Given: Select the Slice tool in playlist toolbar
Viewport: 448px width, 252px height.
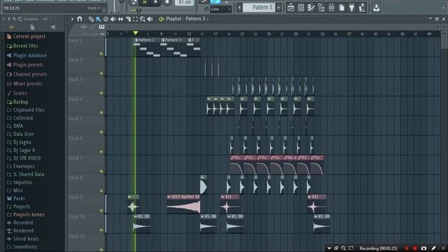Looking at the screenshot, I should click(128, 19).
